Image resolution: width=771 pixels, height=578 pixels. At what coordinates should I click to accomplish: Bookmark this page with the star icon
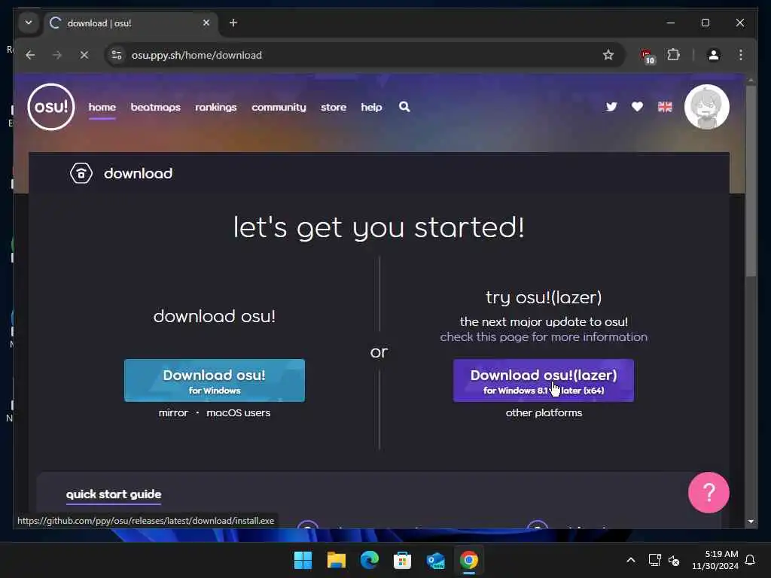(x=608, y=55)
